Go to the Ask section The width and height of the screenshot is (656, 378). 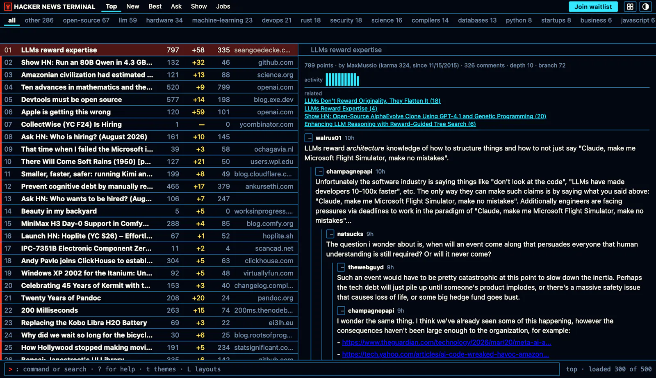[x=176, y=7]
